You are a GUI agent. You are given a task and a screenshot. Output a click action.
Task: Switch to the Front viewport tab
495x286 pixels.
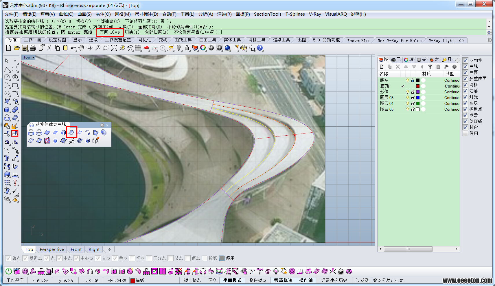[x=76, y=249]
